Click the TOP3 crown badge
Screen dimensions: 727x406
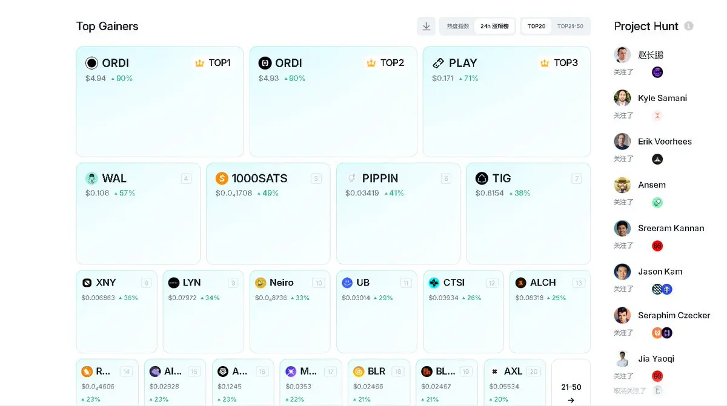[559, 63]
